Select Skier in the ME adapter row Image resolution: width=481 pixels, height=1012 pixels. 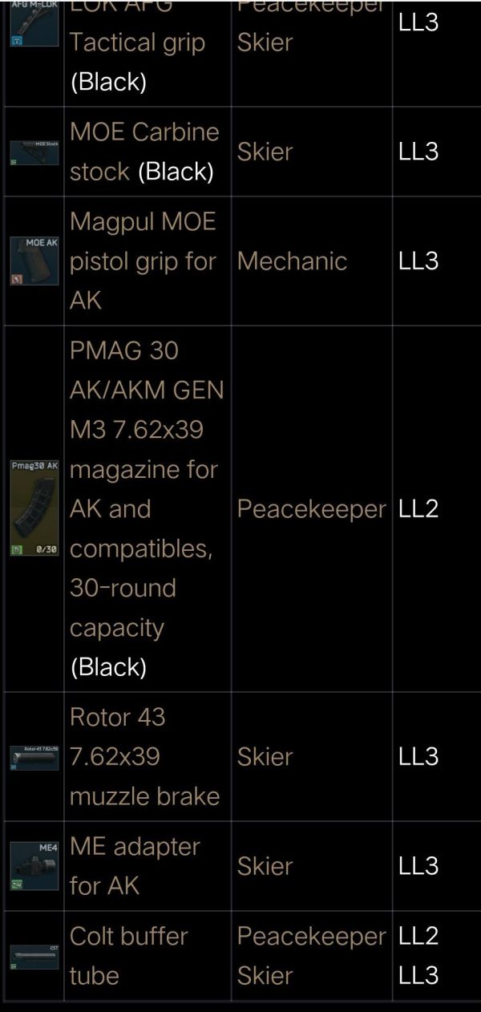265,866
